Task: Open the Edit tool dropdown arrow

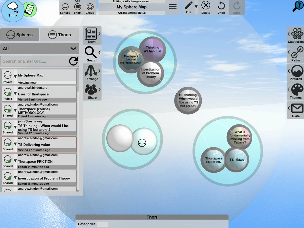Action: click(196, 7)
